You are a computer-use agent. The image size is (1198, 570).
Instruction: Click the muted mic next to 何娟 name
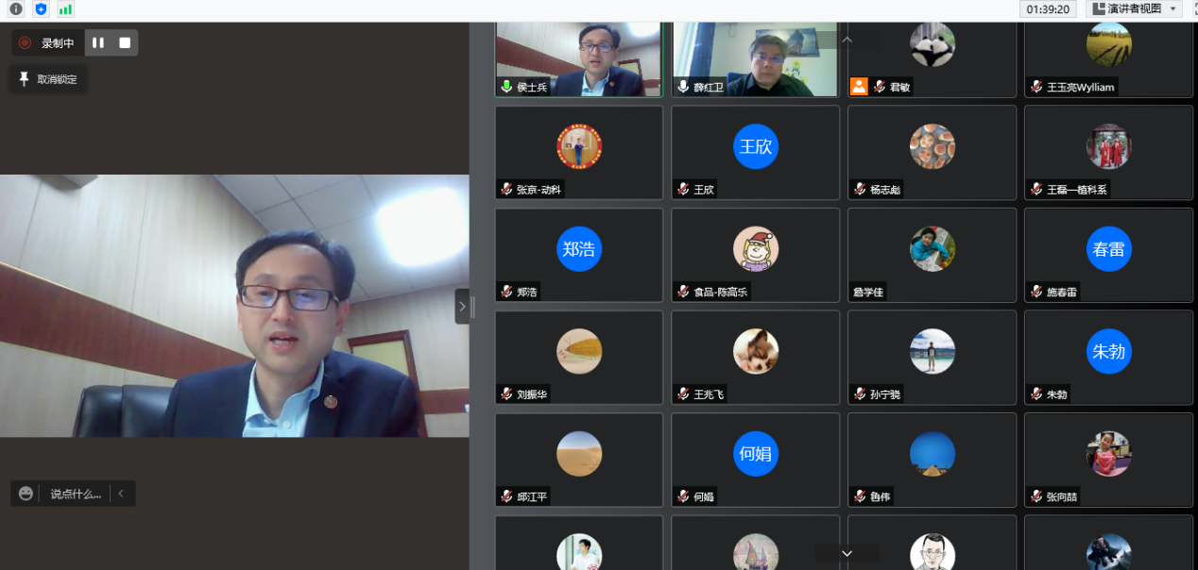pyautogui.click(x=683, y=496)
